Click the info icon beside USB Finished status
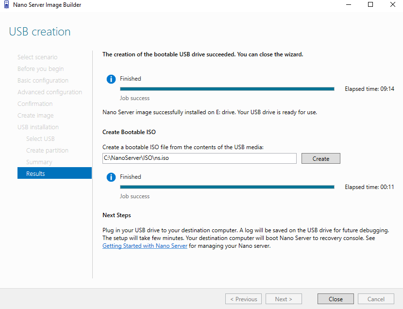Viewport: 403px width, 309px height. pyautogui.click(x=111, y=79)
